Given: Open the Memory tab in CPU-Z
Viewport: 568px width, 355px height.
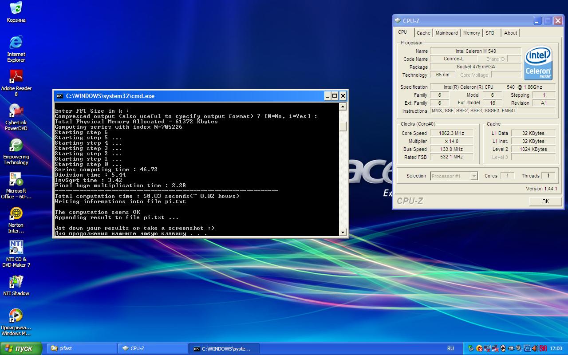Looking at the screenshot, I should pyautogui.click(x=471, y=33).
